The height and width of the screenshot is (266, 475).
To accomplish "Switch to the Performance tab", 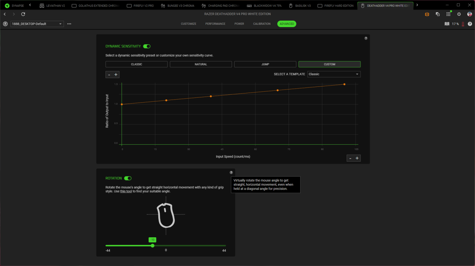I will (215, 24).
